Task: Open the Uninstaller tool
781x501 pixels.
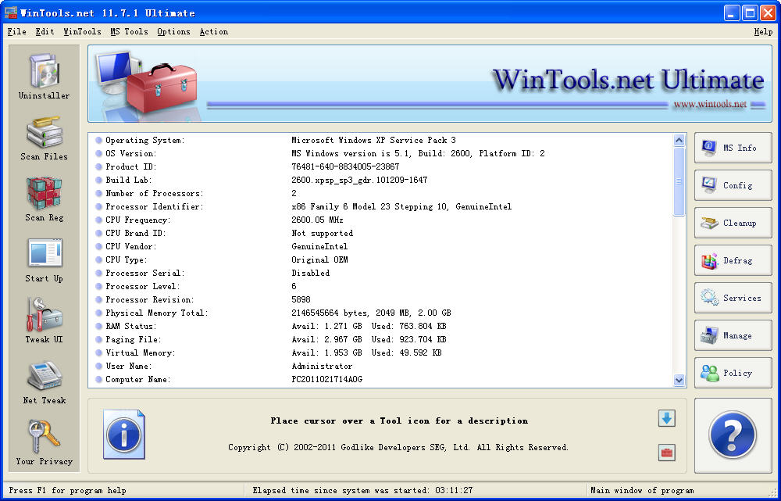Action: click(44, 74)
